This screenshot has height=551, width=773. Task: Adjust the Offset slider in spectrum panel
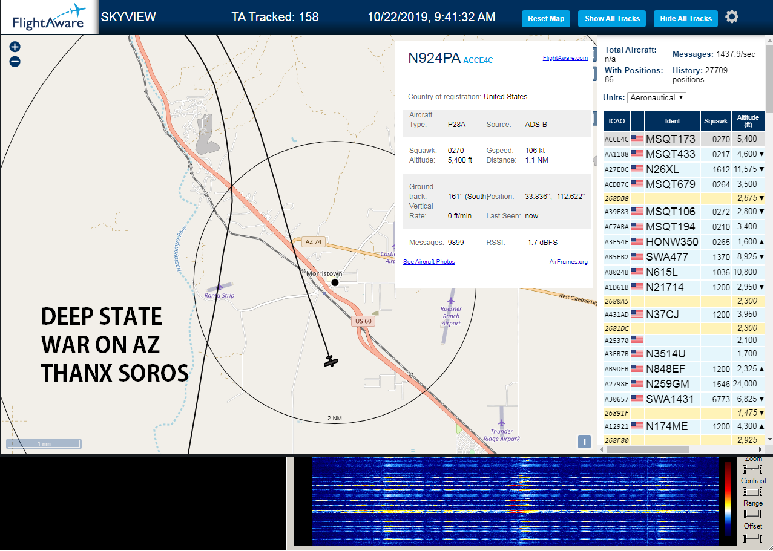coord(752,537)
